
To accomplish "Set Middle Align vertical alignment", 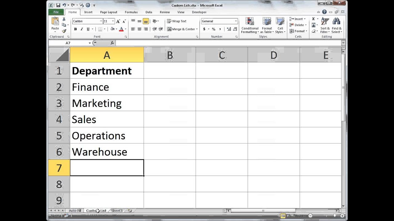I will click(x=139, y=21).
